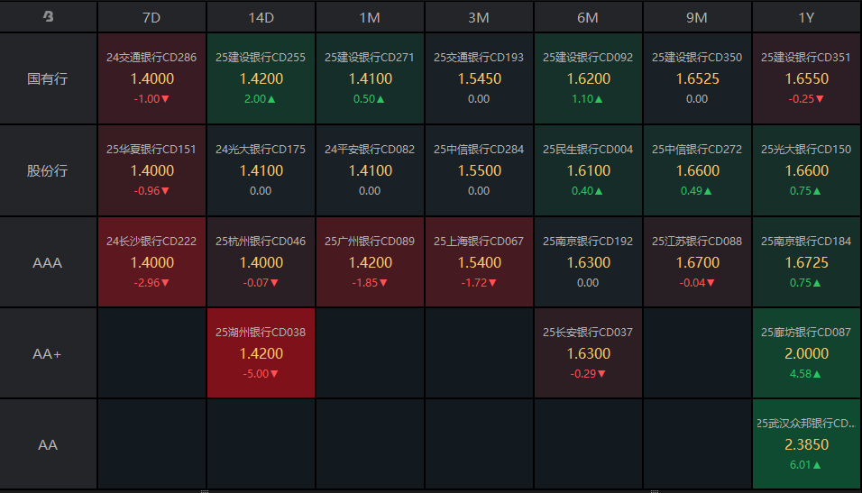Open the 25建设银行CD271 cell
This screenshot has width=862, height=493.
(x=370, y=78)
